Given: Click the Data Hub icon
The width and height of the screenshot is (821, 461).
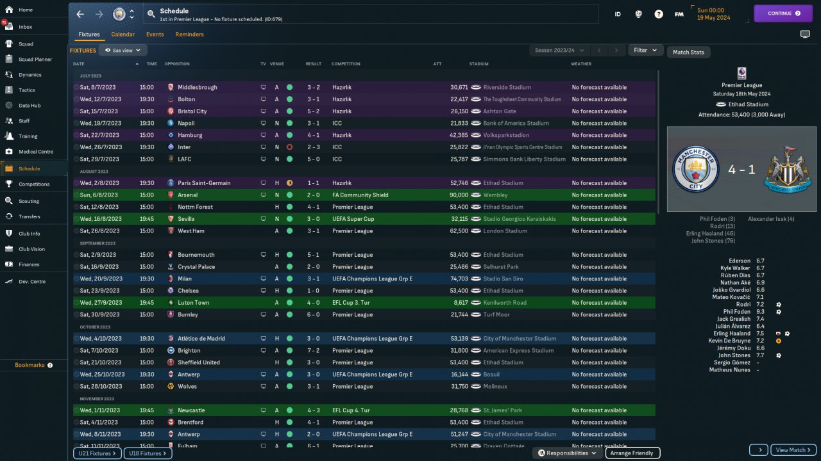Looking at the screenshot, I should click(9, 105).
